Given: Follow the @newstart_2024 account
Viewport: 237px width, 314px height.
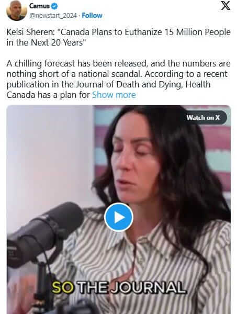Looking at the screenshot, I should pyautogui.click(x=92, y=15).
